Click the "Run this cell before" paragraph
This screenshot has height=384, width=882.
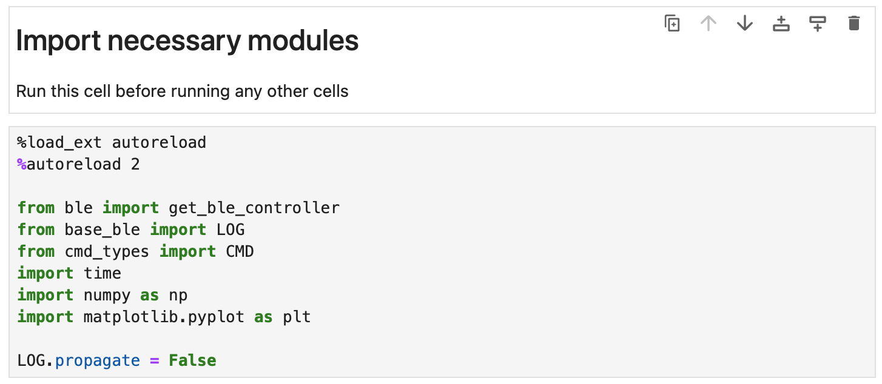[x=182, y=91]
